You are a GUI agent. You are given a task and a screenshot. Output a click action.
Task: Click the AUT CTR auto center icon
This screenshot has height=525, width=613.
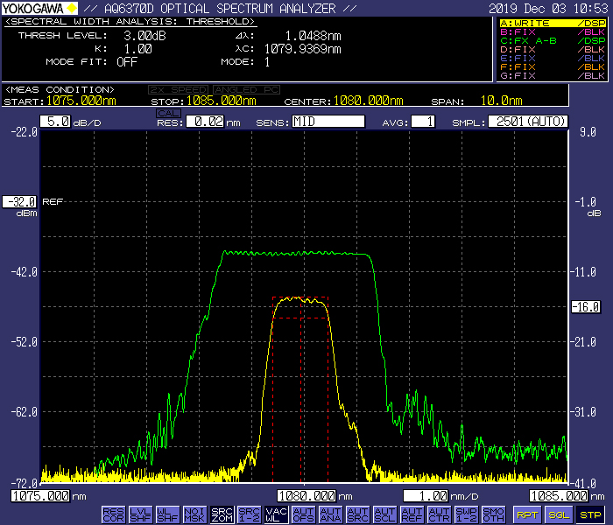coord(439,514)
